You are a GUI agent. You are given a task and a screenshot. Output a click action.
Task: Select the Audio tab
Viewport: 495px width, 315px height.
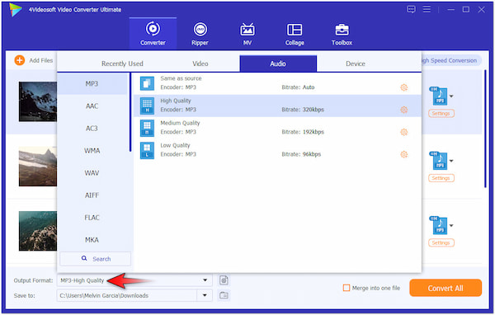click(278, 63)
